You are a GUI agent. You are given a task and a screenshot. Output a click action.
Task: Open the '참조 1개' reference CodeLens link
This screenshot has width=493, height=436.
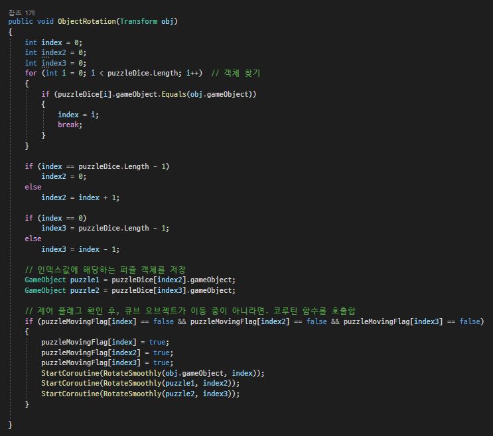[x=21, y=13]
